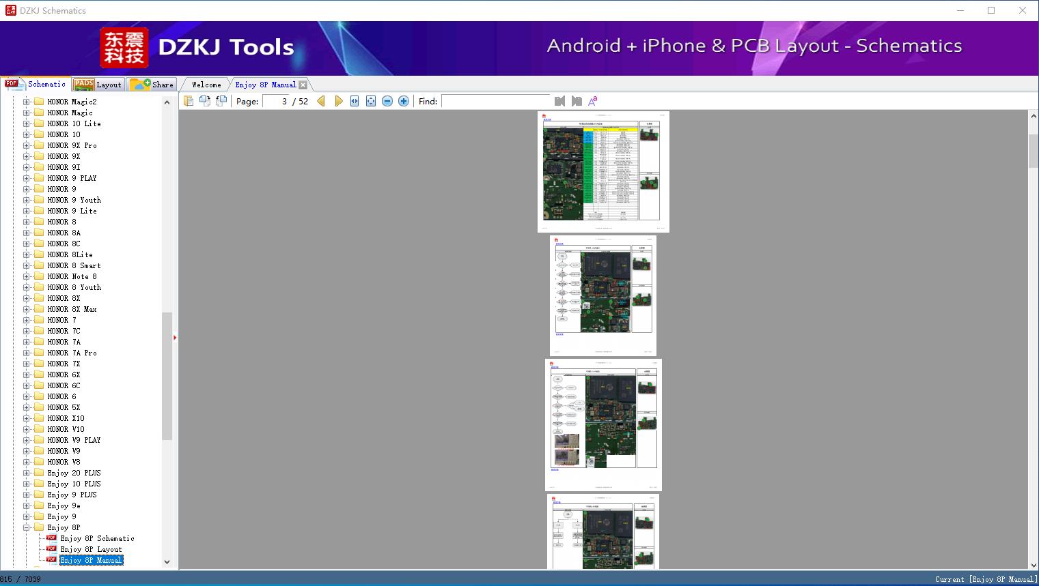Screen dimensions: 1039x586
Task: Zoom out with the minus icon
Action: 387,101
